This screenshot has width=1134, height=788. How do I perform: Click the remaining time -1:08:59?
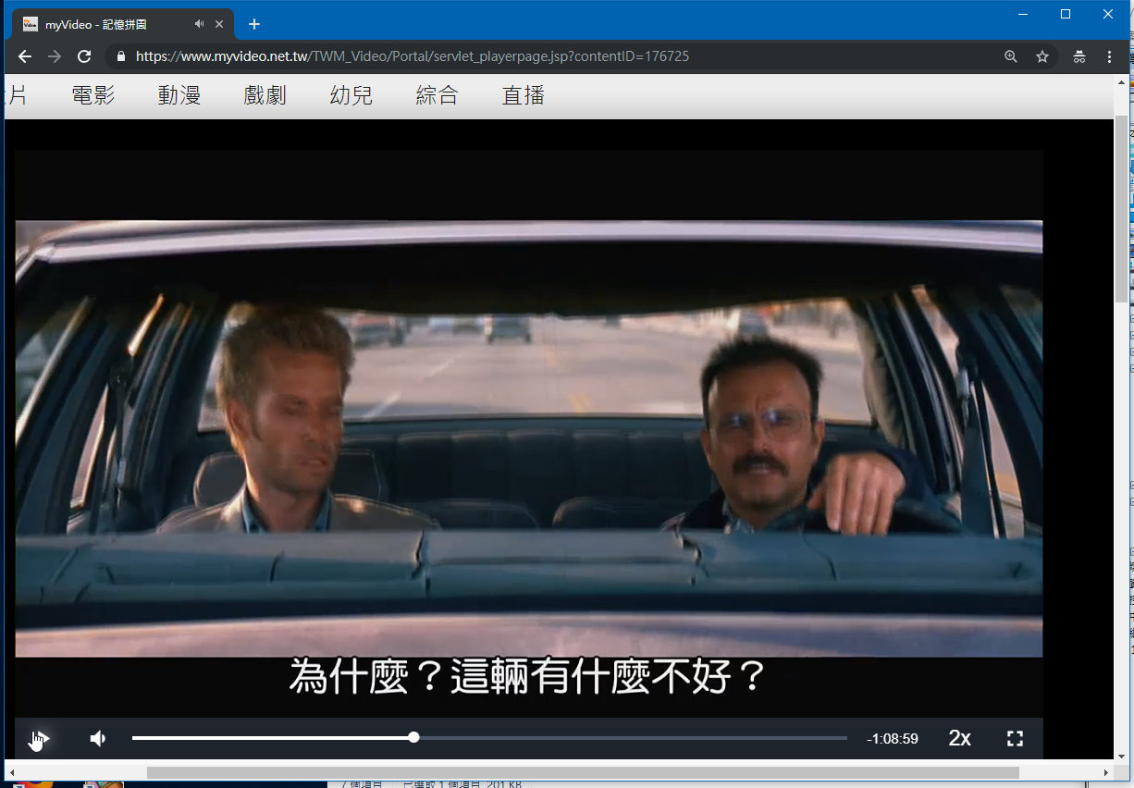(893, 739)
